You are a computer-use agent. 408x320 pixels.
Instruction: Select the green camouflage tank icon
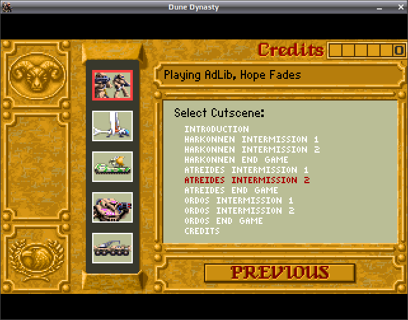(x=112, y=167)
